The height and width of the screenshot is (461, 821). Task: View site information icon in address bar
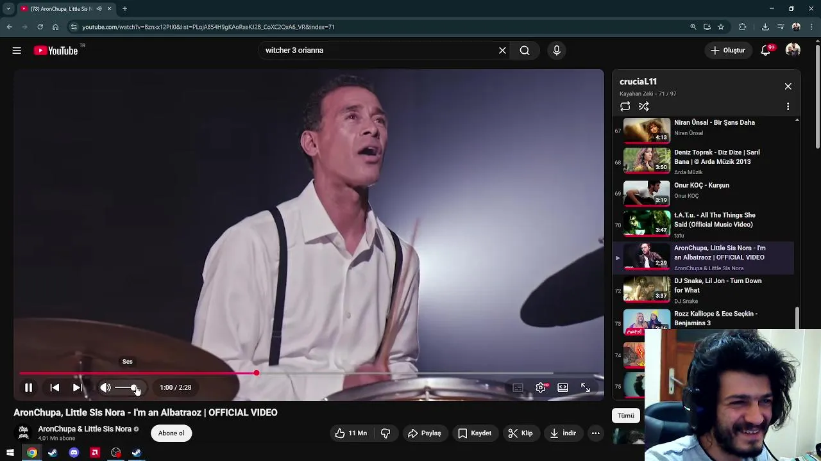pyautogui.click(x=74, y=27)
